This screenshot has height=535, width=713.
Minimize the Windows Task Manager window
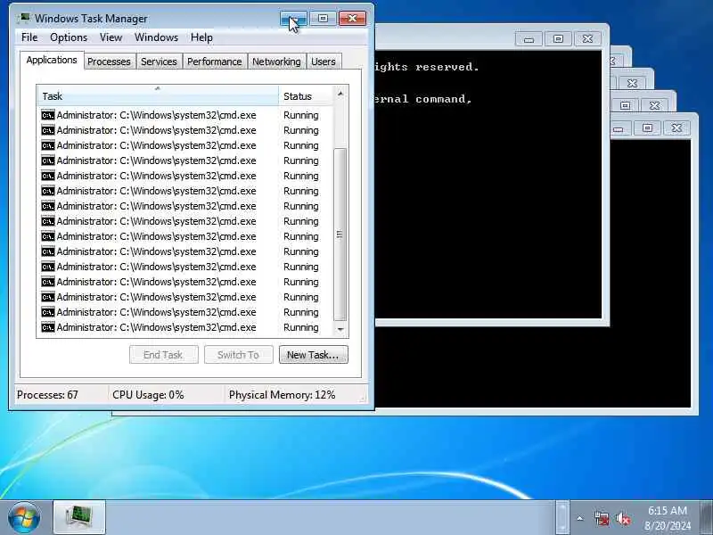click(293, 19)
